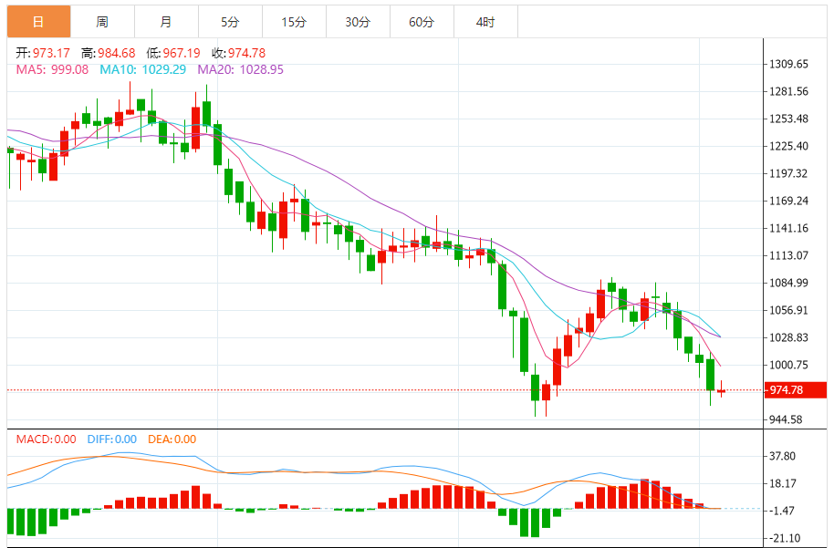This screenshot has height=548, width=834.
Task: Click the 1253.48 price axis label
Action: (788, 119)
